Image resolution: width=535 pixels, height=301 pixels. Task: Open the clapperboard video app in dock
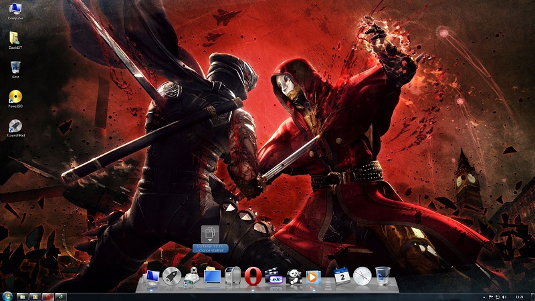coord(274,276)
